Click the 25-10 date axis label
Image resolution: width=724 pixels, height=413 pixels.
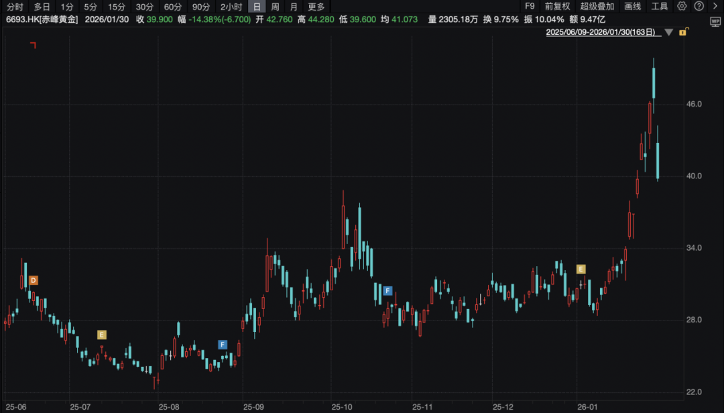[x=342, y=407]
